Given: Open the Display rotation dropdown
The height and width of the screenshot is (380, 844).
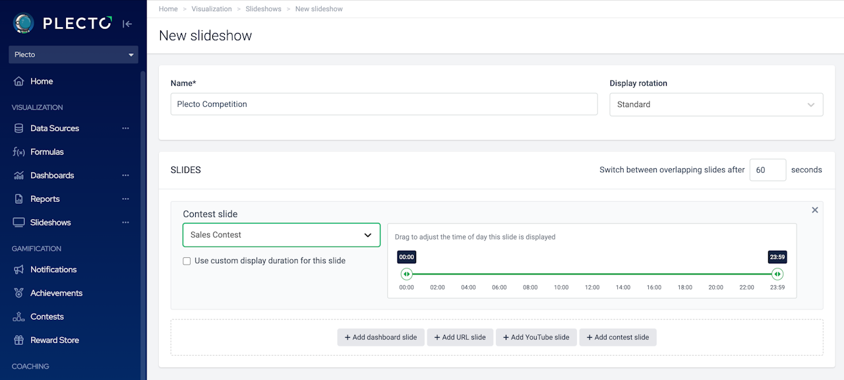Looking at the screenshot, I should pos(716,104).
